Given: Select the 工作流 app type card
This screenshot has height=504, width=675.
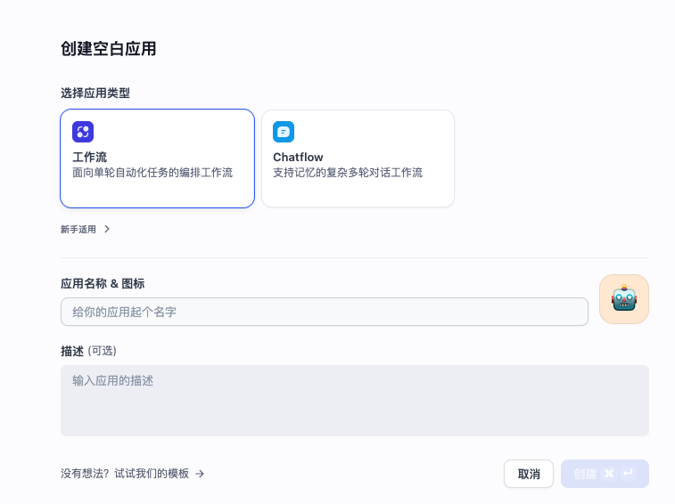Looking at the screenshot, I should click(157, 158).
